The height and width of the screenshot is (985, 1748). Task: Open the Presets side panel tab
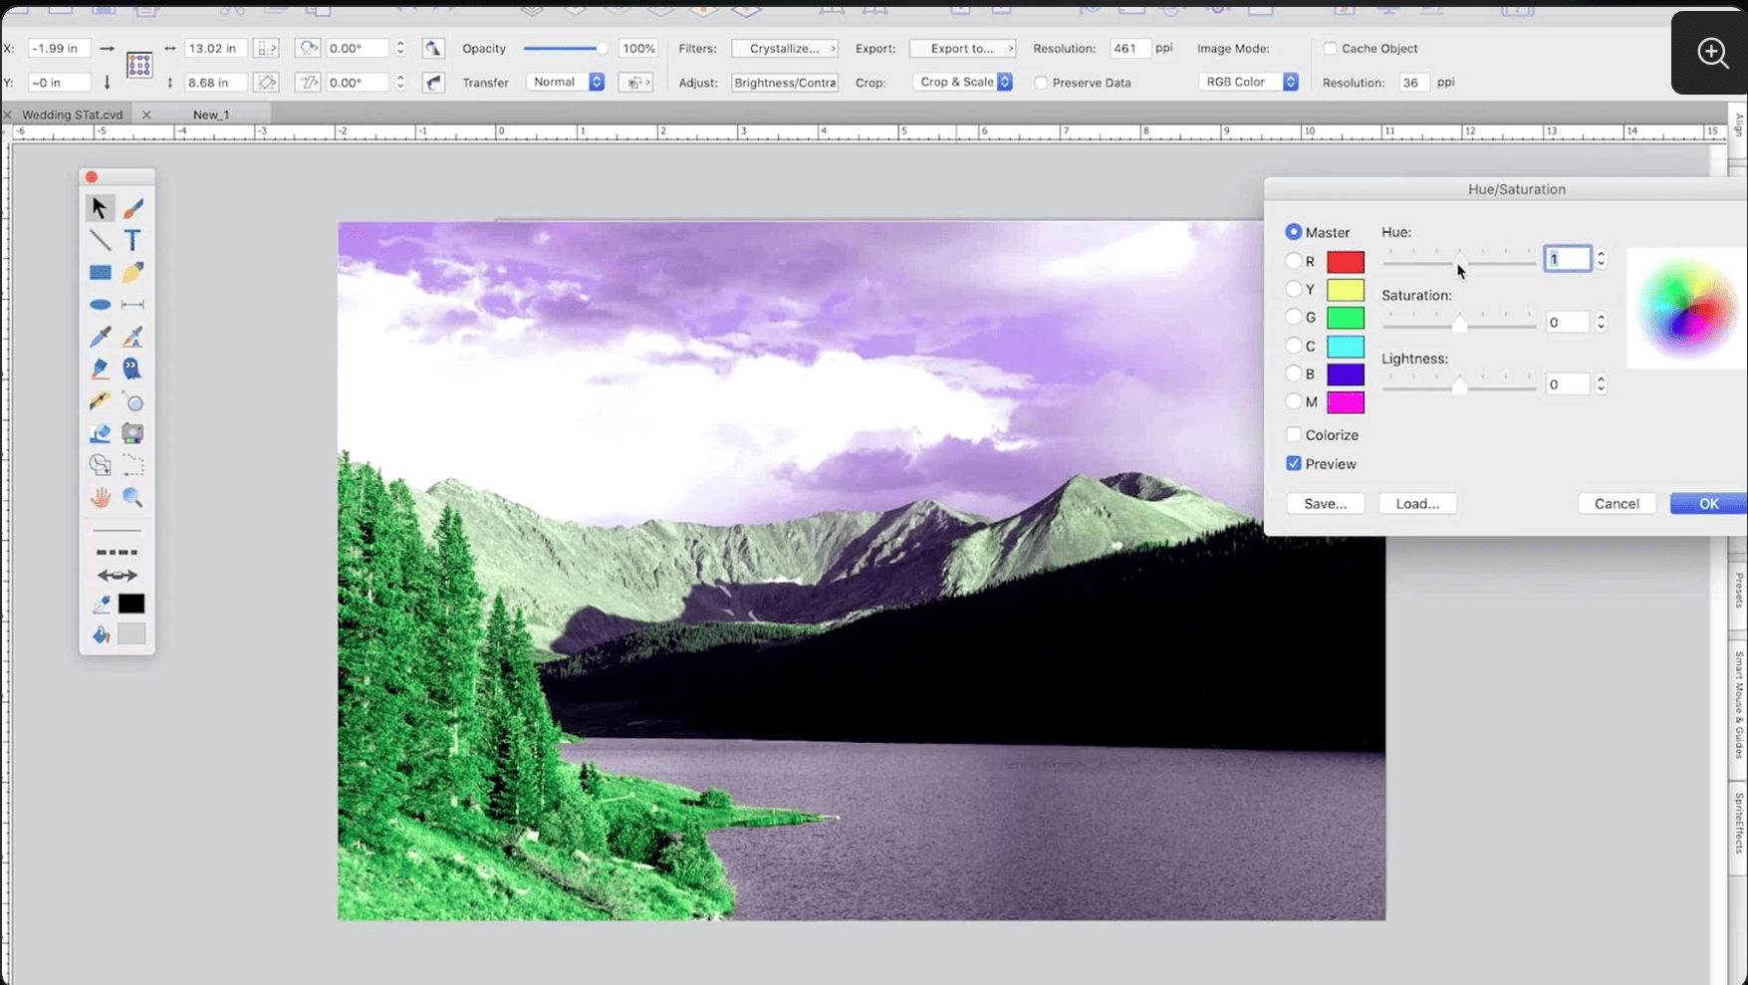pyautogui.click(x=1739, y=592)
